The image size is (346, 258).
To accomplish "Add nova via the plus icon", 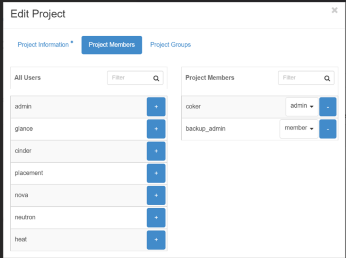I will tap(156, 195).
